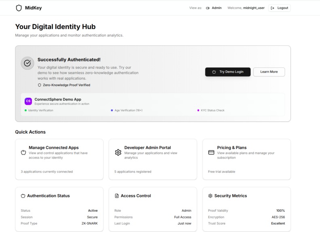320x232 pixels.
Task: Open the Manage Connected Apps card
Action: click(x=59, y=160)
